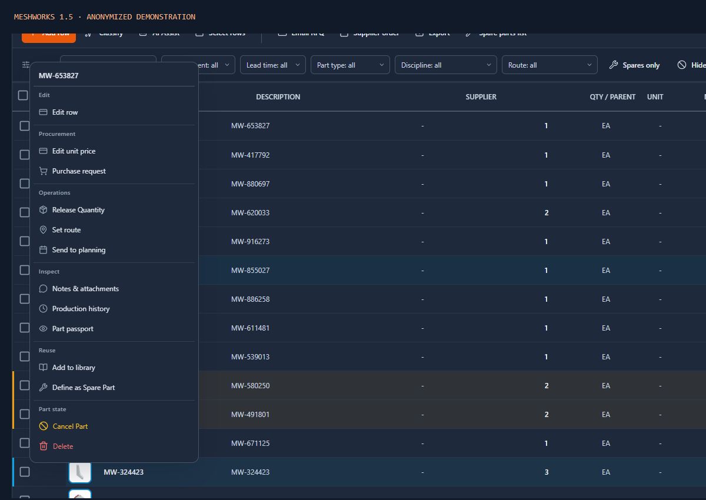
Task: Click the Release Quantity box icon
Action: [x=43, y=210]
